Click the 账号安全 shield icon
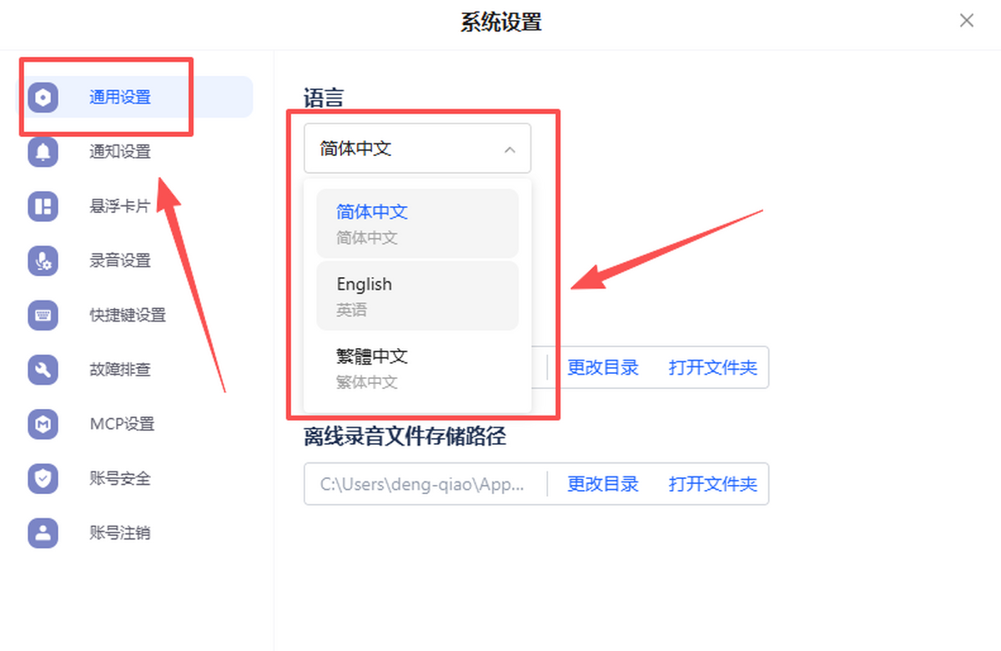Viewport: 1001px width, 651px height. [x=43, y=478]
